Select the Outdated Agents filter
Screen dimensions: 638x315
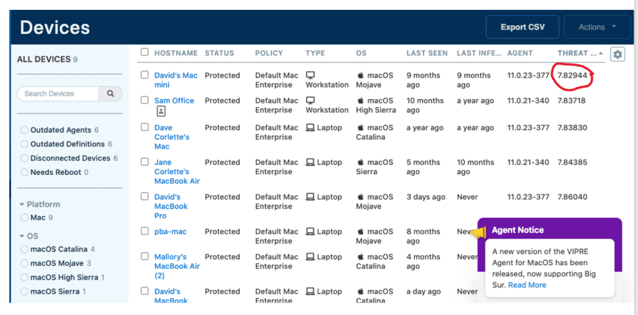[24, 130]
